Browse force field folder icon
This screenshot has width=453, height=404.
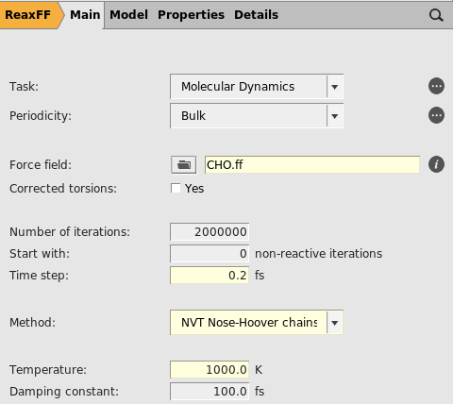tap(184, 164)
